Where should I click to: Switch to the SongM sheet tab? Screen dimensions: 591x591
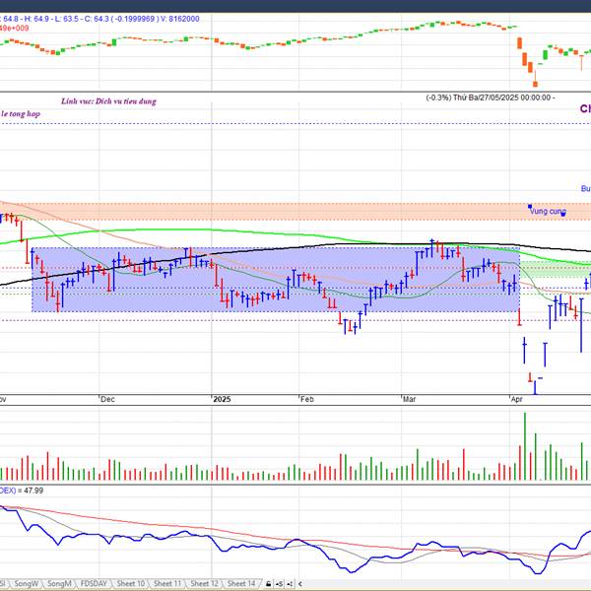[59, 583]
